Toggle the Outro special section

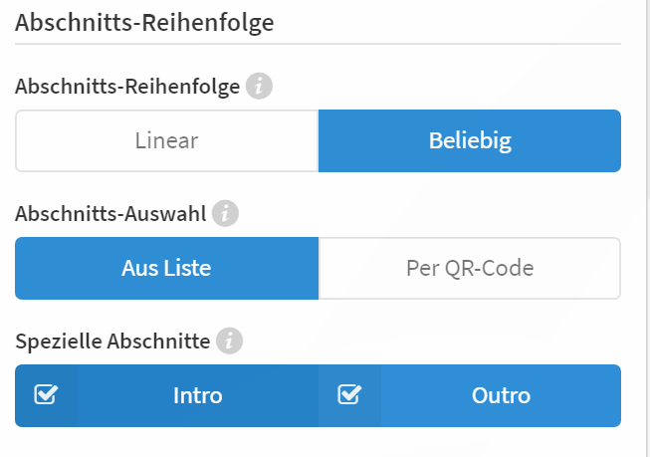pos(470,395)
